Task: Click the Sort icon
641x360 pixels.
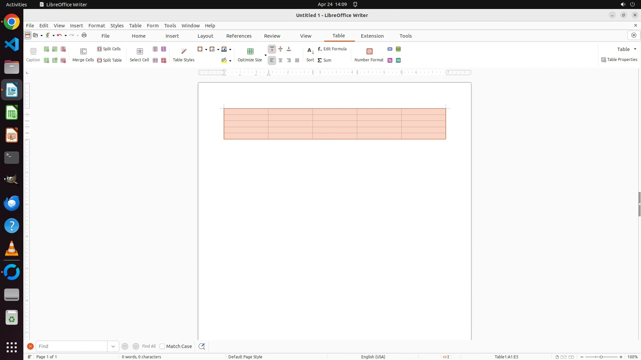Action: coord(310,51)
